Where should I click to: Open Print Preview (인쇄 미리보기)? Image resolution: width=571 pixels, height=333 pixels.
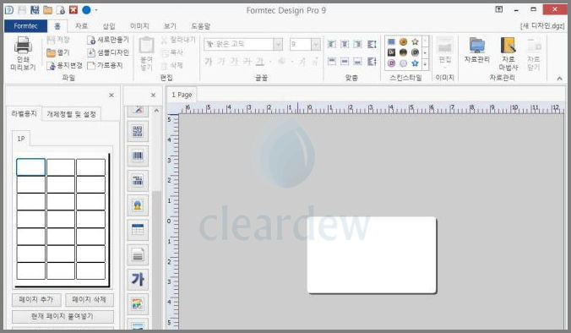[x=23, y=53]
